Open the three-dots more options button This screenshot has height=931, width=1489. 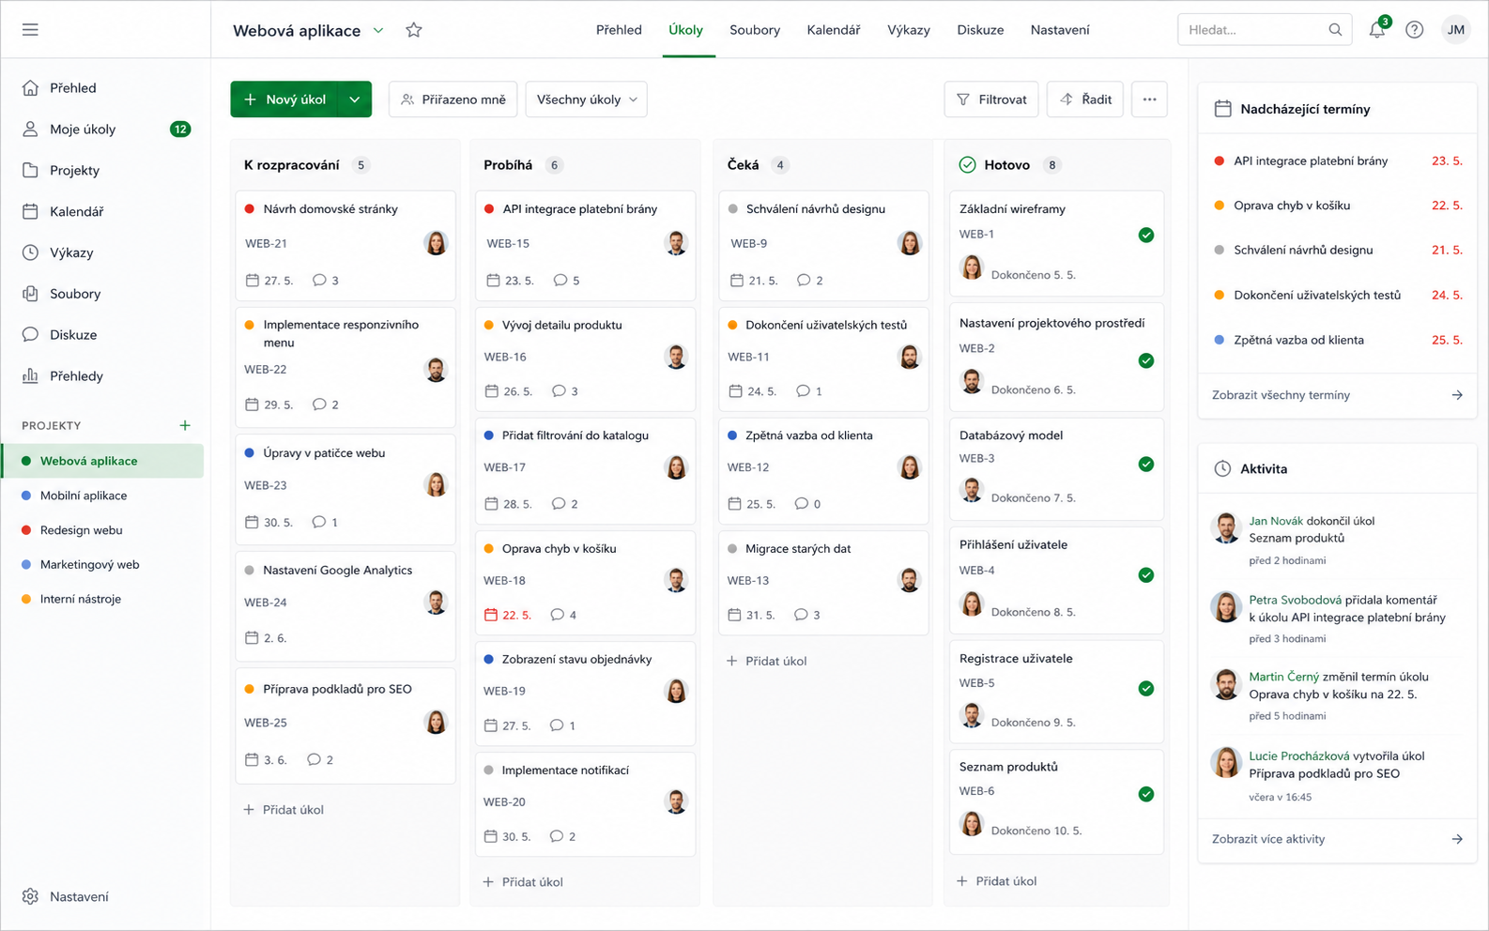click(x=1149, y=99)
